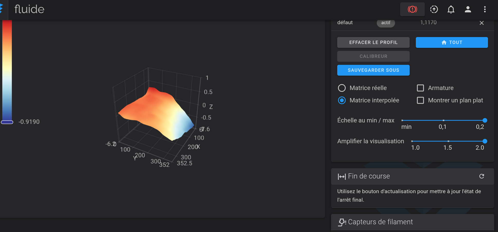Click the Tout home button

coord(452,42)
